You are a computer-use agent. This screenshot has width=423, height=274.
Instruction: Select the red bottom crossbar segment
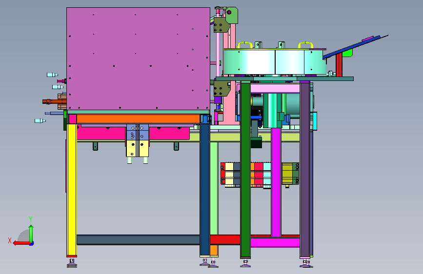[225, 240]
